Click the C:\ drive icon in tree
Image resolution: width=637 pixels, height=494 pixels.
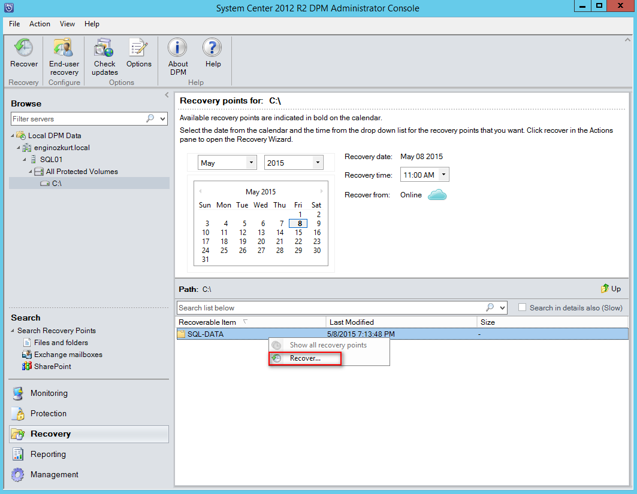[45, 184]
